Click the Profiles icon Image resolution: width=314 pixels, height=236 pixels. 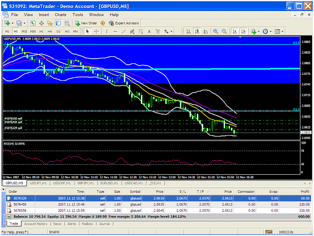19,23
